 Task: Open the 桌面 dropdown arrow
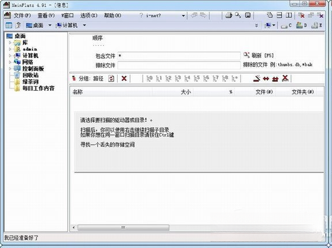pos(50,26)
